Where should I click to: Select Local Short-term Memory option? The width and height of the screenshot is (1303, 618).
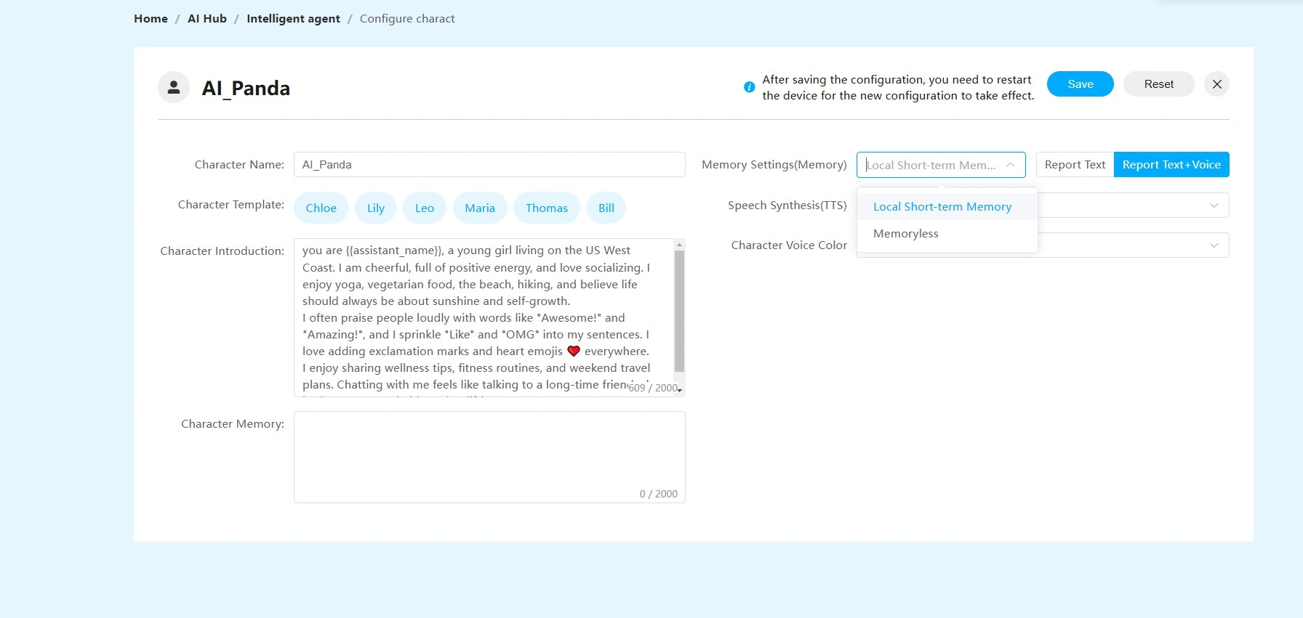(942, 207)
